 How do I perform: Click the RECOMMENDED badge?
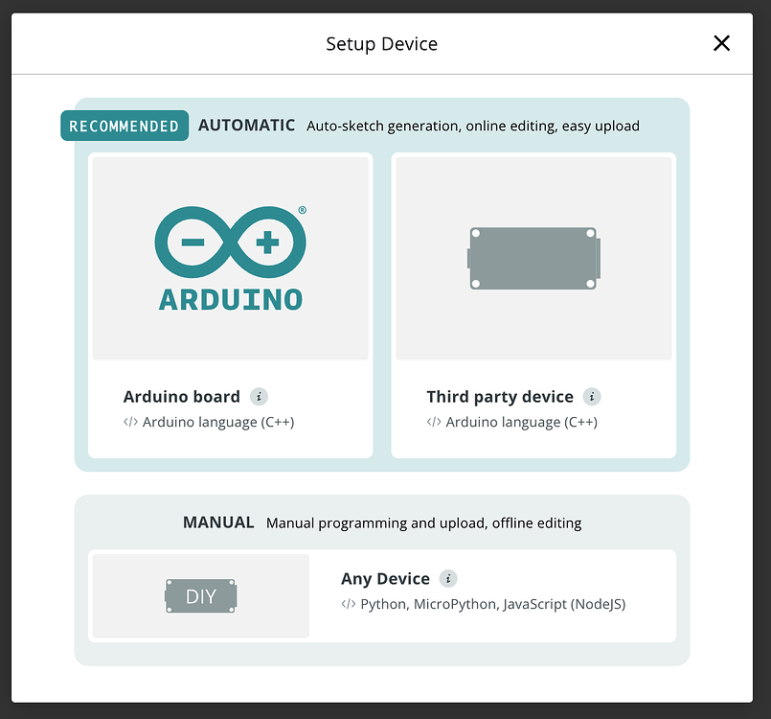(125, 126)
